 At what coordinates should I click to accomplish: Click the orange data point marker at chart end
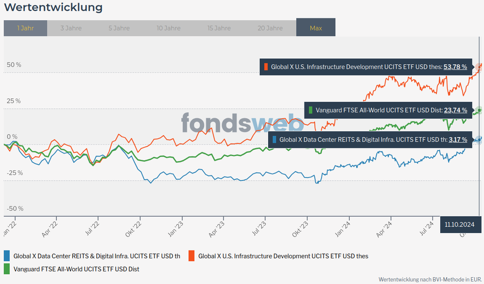pyautogui.click(x=479, y=66)
